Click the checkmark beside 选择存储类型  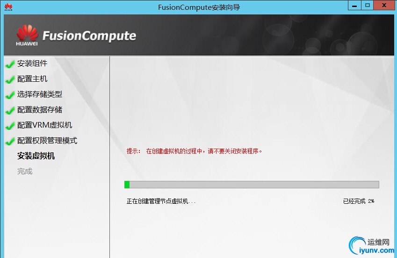(10, 95)
